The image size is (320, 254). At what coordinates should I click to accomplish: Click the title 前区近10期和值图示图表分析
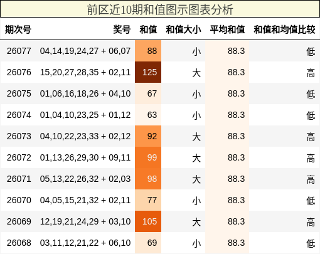160,9
